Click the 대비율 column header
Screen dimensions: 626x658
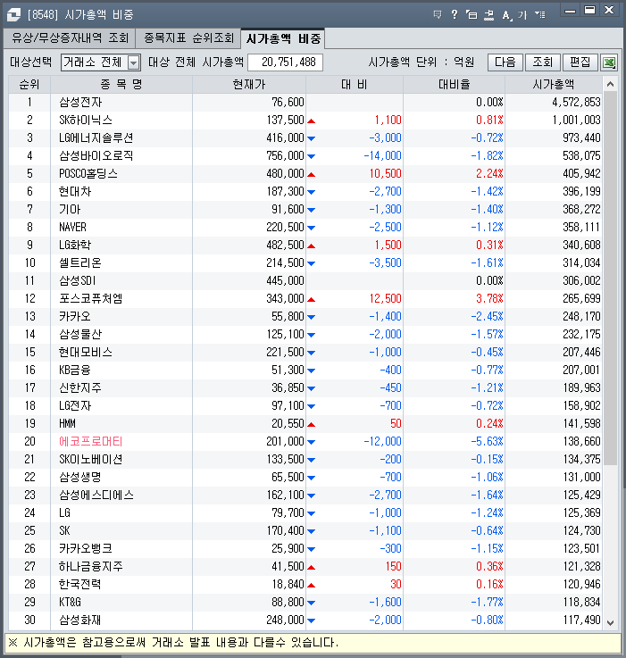(x=455, y=85)
